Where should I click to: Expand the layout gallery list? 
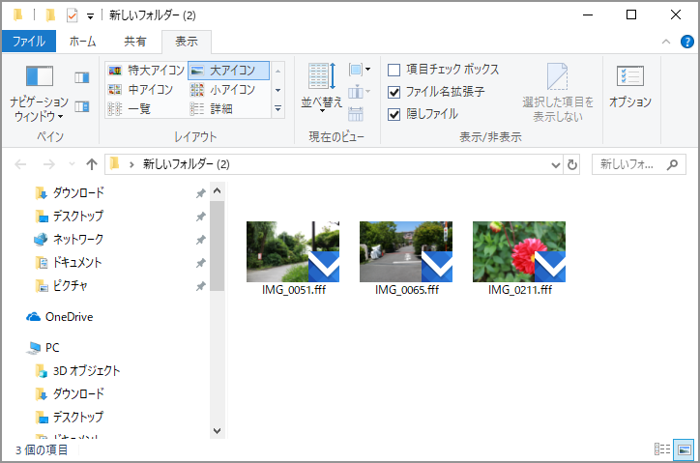coord(277,109)
